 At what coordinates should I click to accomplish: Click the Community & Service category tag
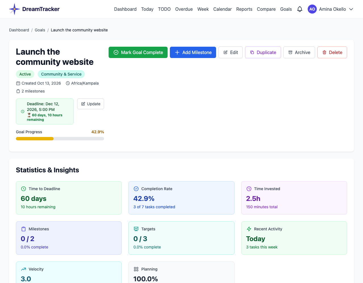click(61, 74)
